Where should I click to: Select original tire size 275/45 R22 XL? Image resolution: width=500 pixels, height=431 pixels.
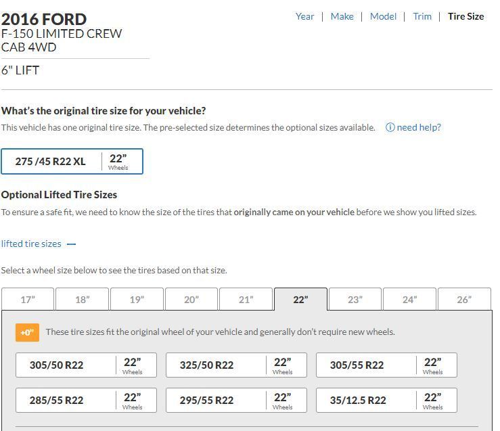[72, 162]
